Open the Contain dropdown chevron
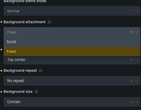 coord(136,102)
